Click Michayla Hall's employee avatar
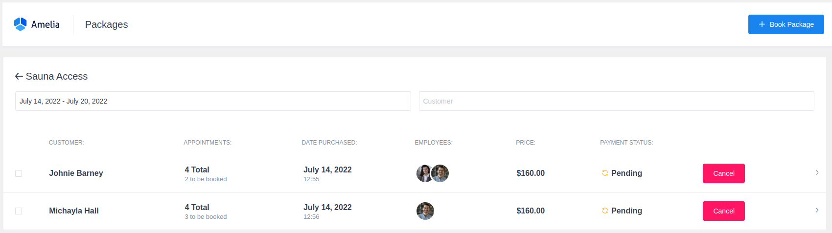The width and height of the screenshot is (832, 233). [x=425, y=211]
